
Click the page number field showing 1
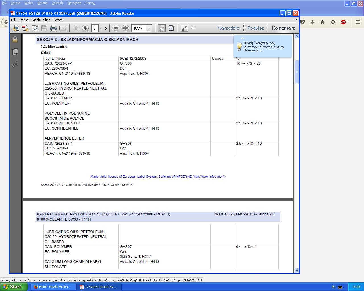pos(95,28)
